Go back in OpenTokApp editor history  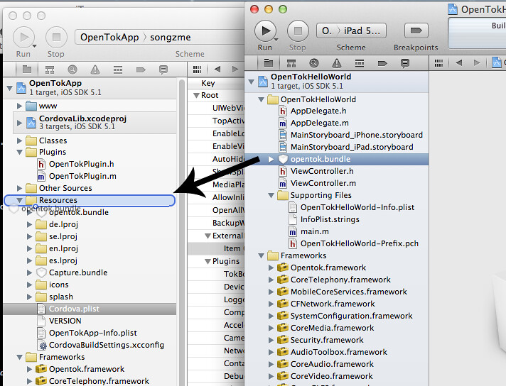pos(217,69)
